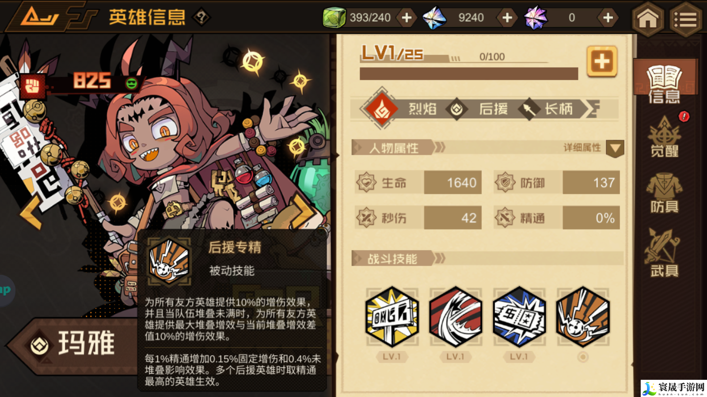
Task: Expand the 详细属性 detailed attributes dropdown
Action: tap(615, 149)
